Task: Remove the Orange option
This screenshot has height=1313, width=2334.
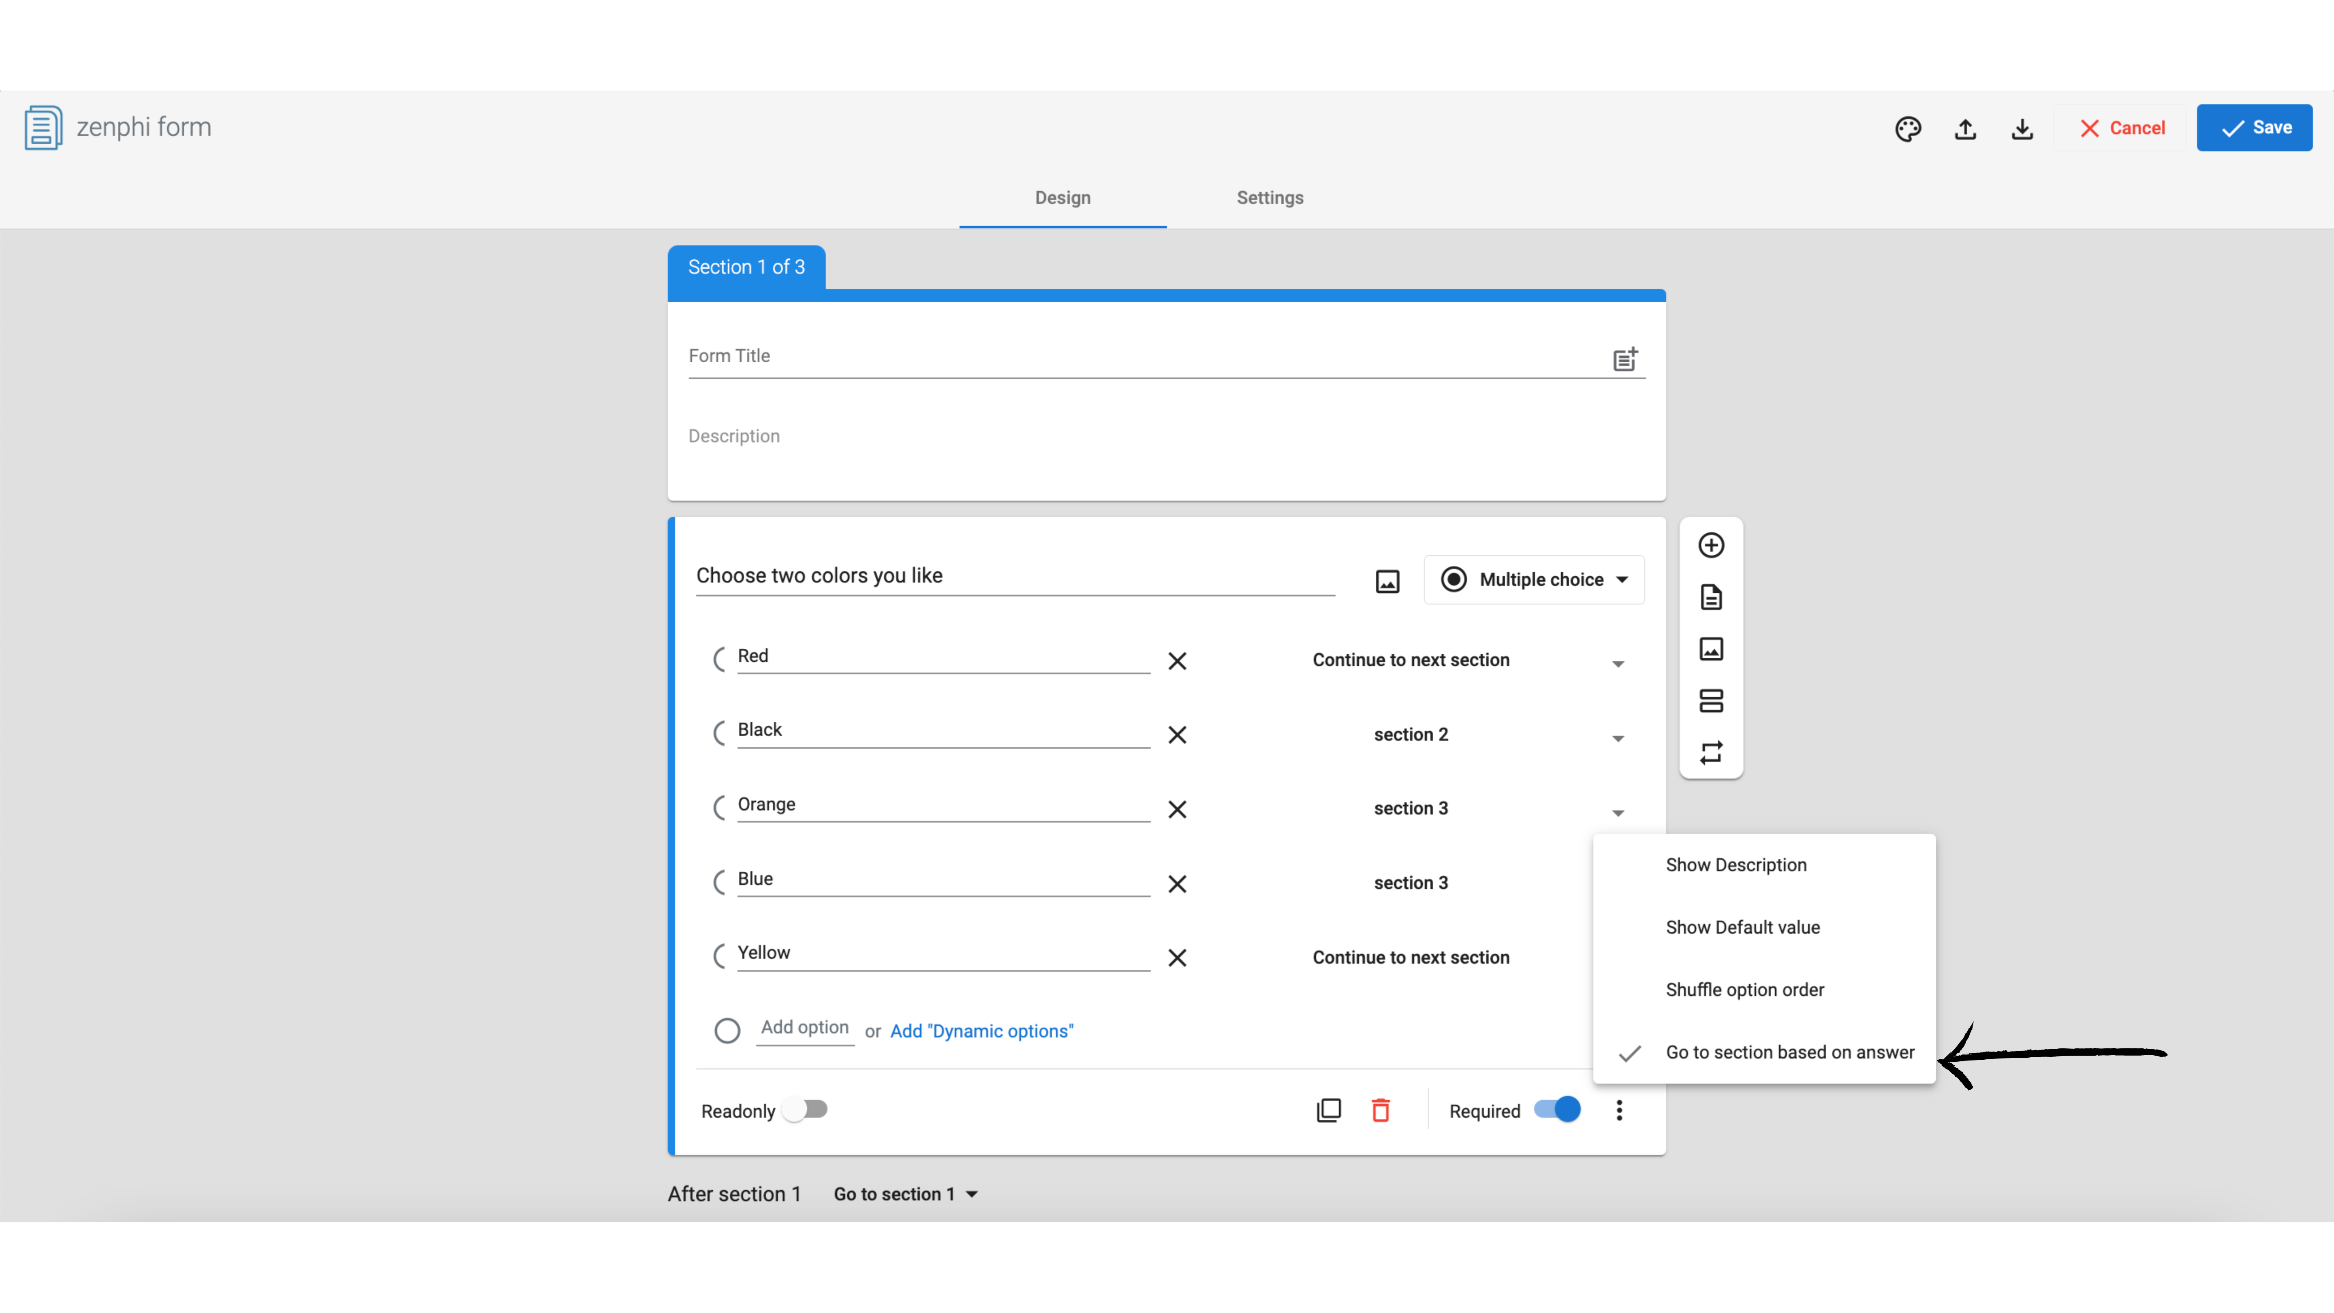Action: coord(1177,809)
